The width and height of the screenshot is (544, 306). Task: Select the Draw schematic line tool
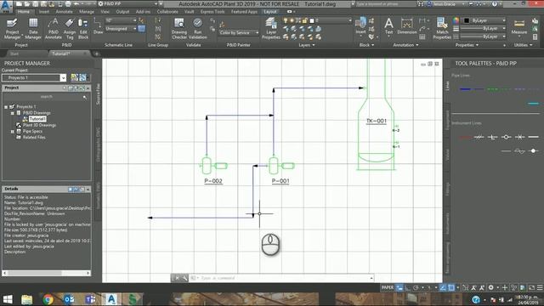(99, 26)
